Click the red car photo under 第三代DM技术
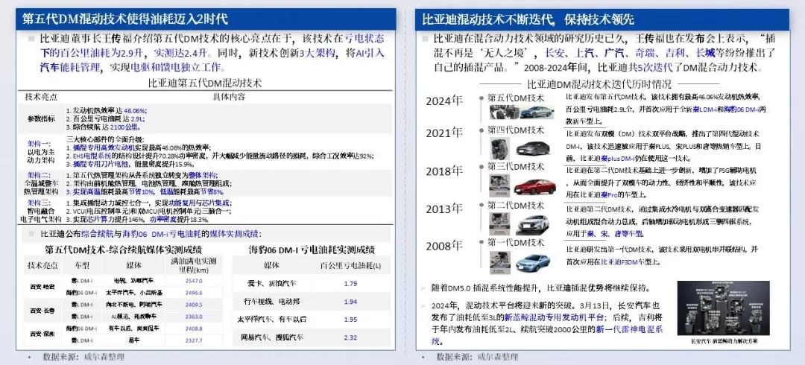This screenshot has height=365, width=805. click(534, 186)
